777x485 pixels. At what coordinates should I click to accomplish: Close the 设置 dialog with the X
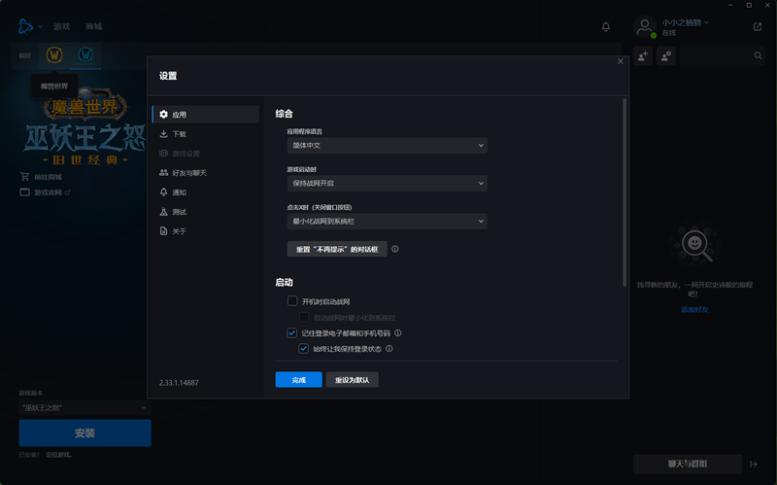[621, 61]
